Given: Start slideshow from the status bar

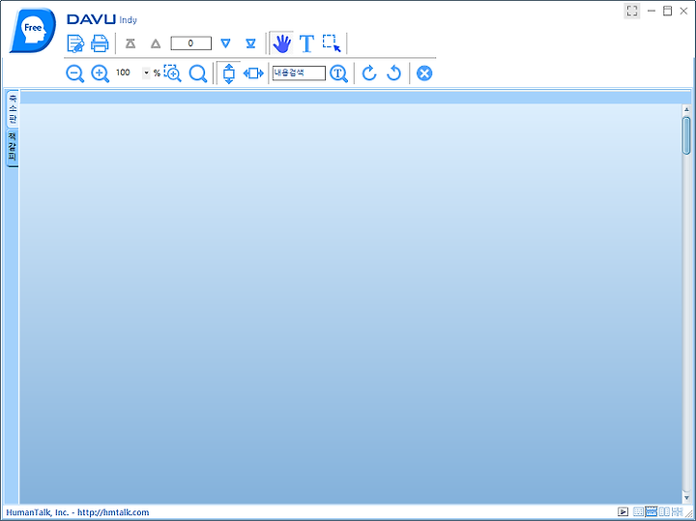Looking at the screenshot, I should (623, 511).
